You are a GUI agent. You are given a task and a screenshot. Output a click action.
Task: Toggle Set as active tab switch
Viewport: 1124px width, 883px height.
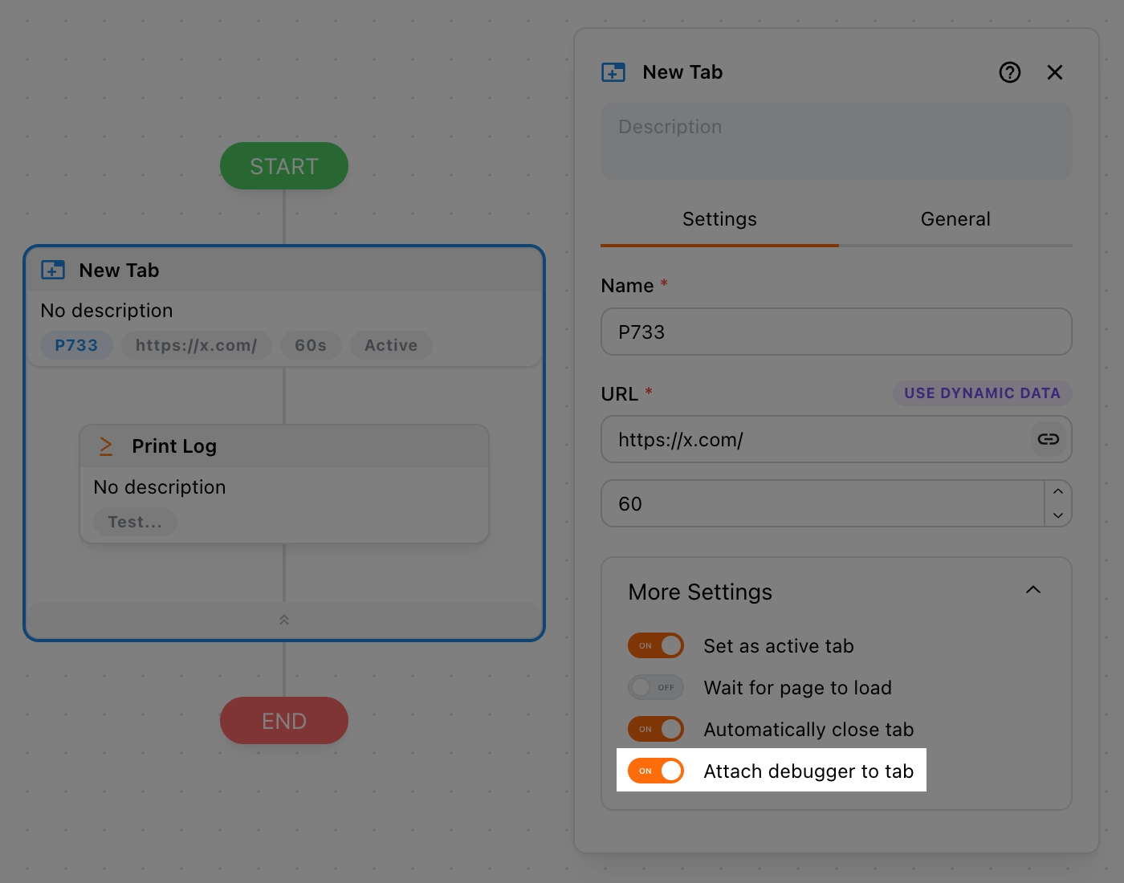coord(656,645)
